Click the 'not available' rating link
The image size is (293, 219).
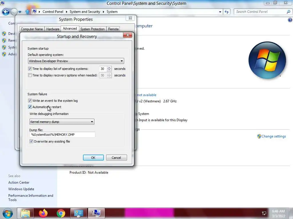147,95
